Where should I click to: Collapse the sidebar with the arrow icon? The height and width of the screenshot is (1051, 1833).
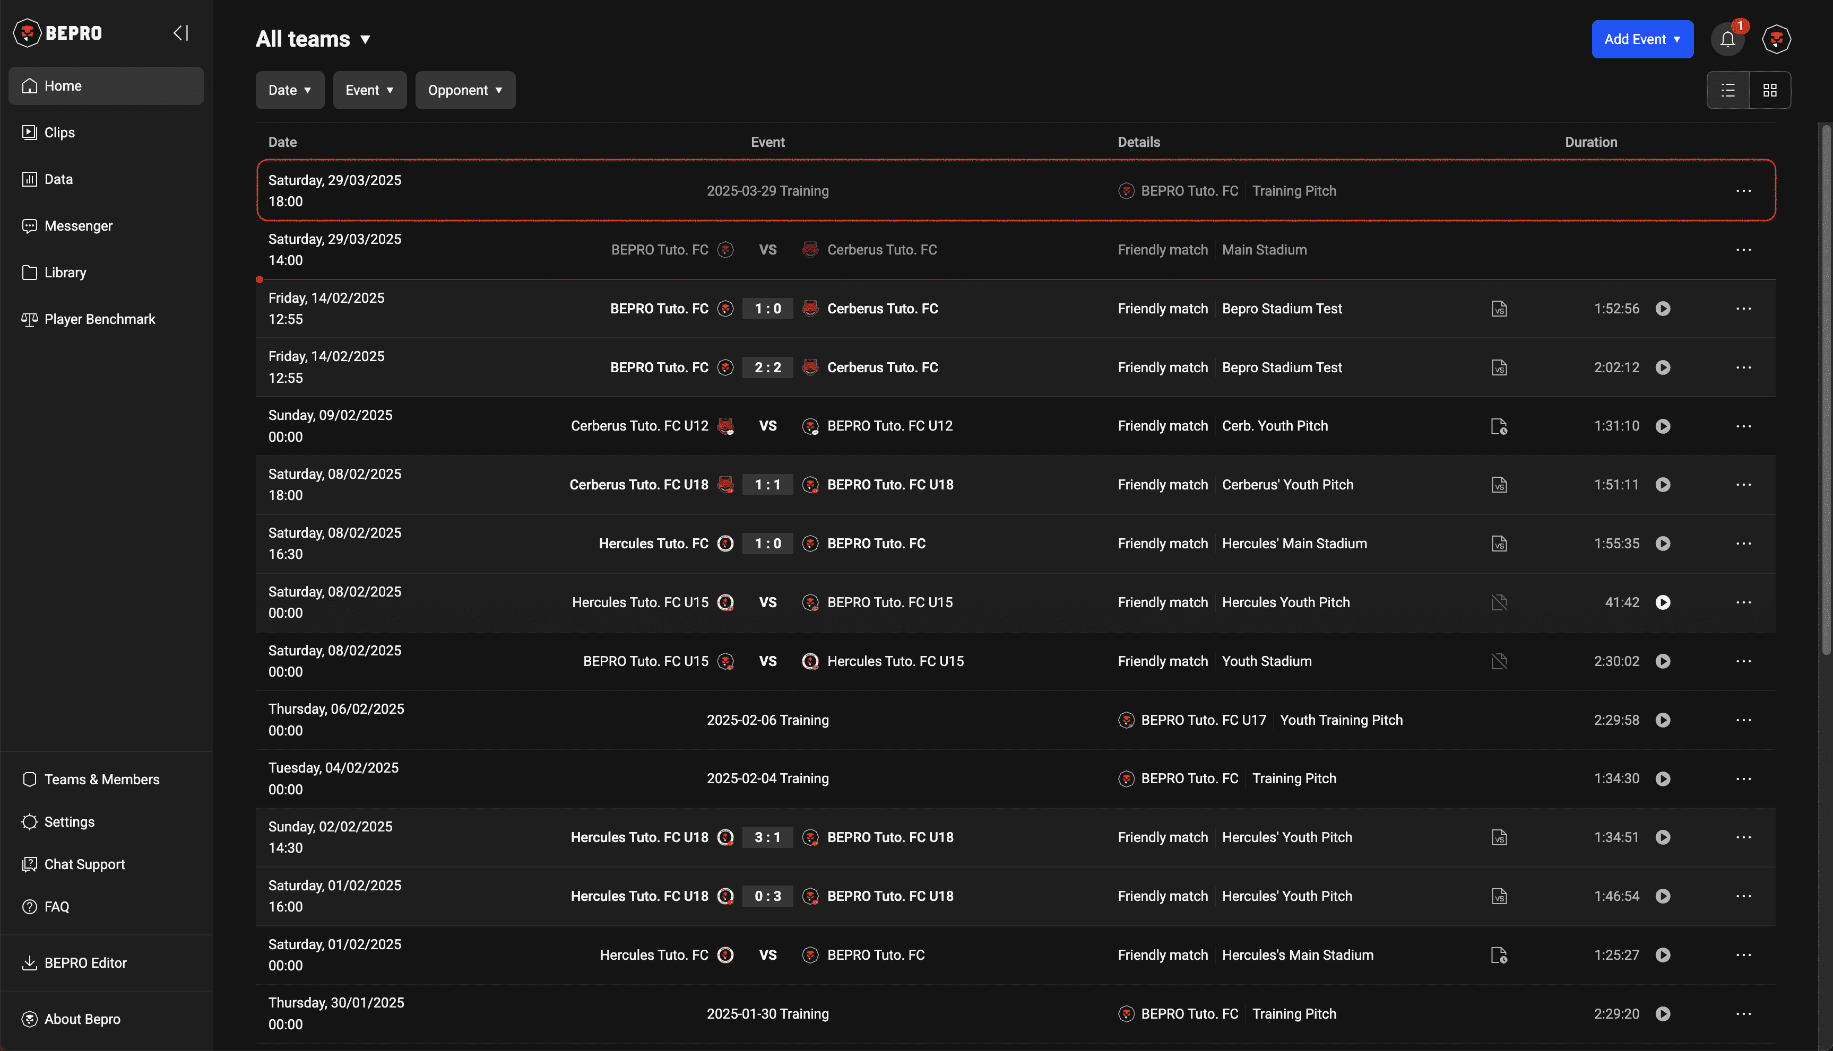tap(180, 33)
